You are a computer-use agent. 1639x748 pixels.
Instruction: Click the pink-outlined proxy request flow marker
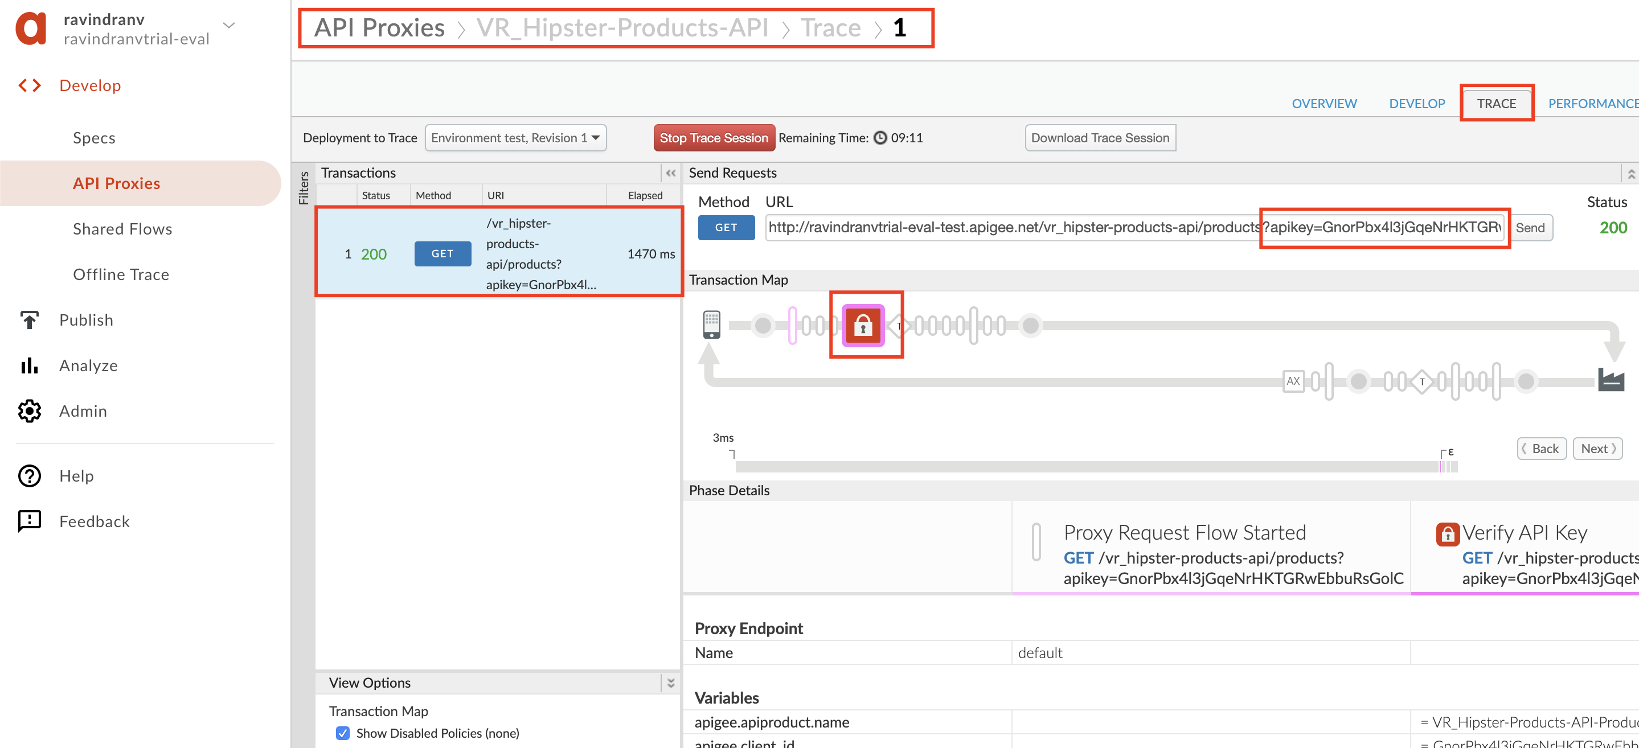(793, 326)
